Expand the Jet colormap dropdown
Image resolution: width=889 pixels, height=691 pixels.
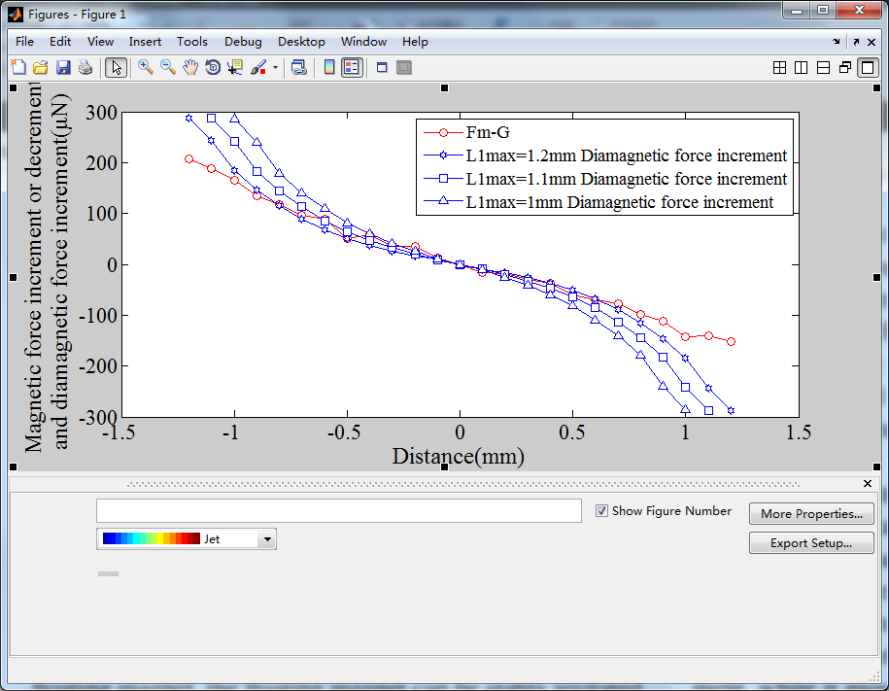[267, 539]
